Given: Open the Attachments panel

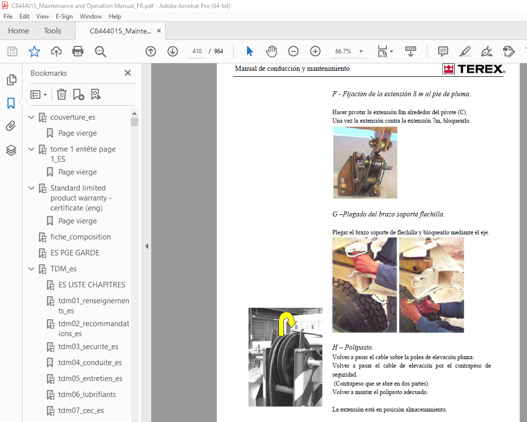Looking at the screenshot, I should [11, 126].
